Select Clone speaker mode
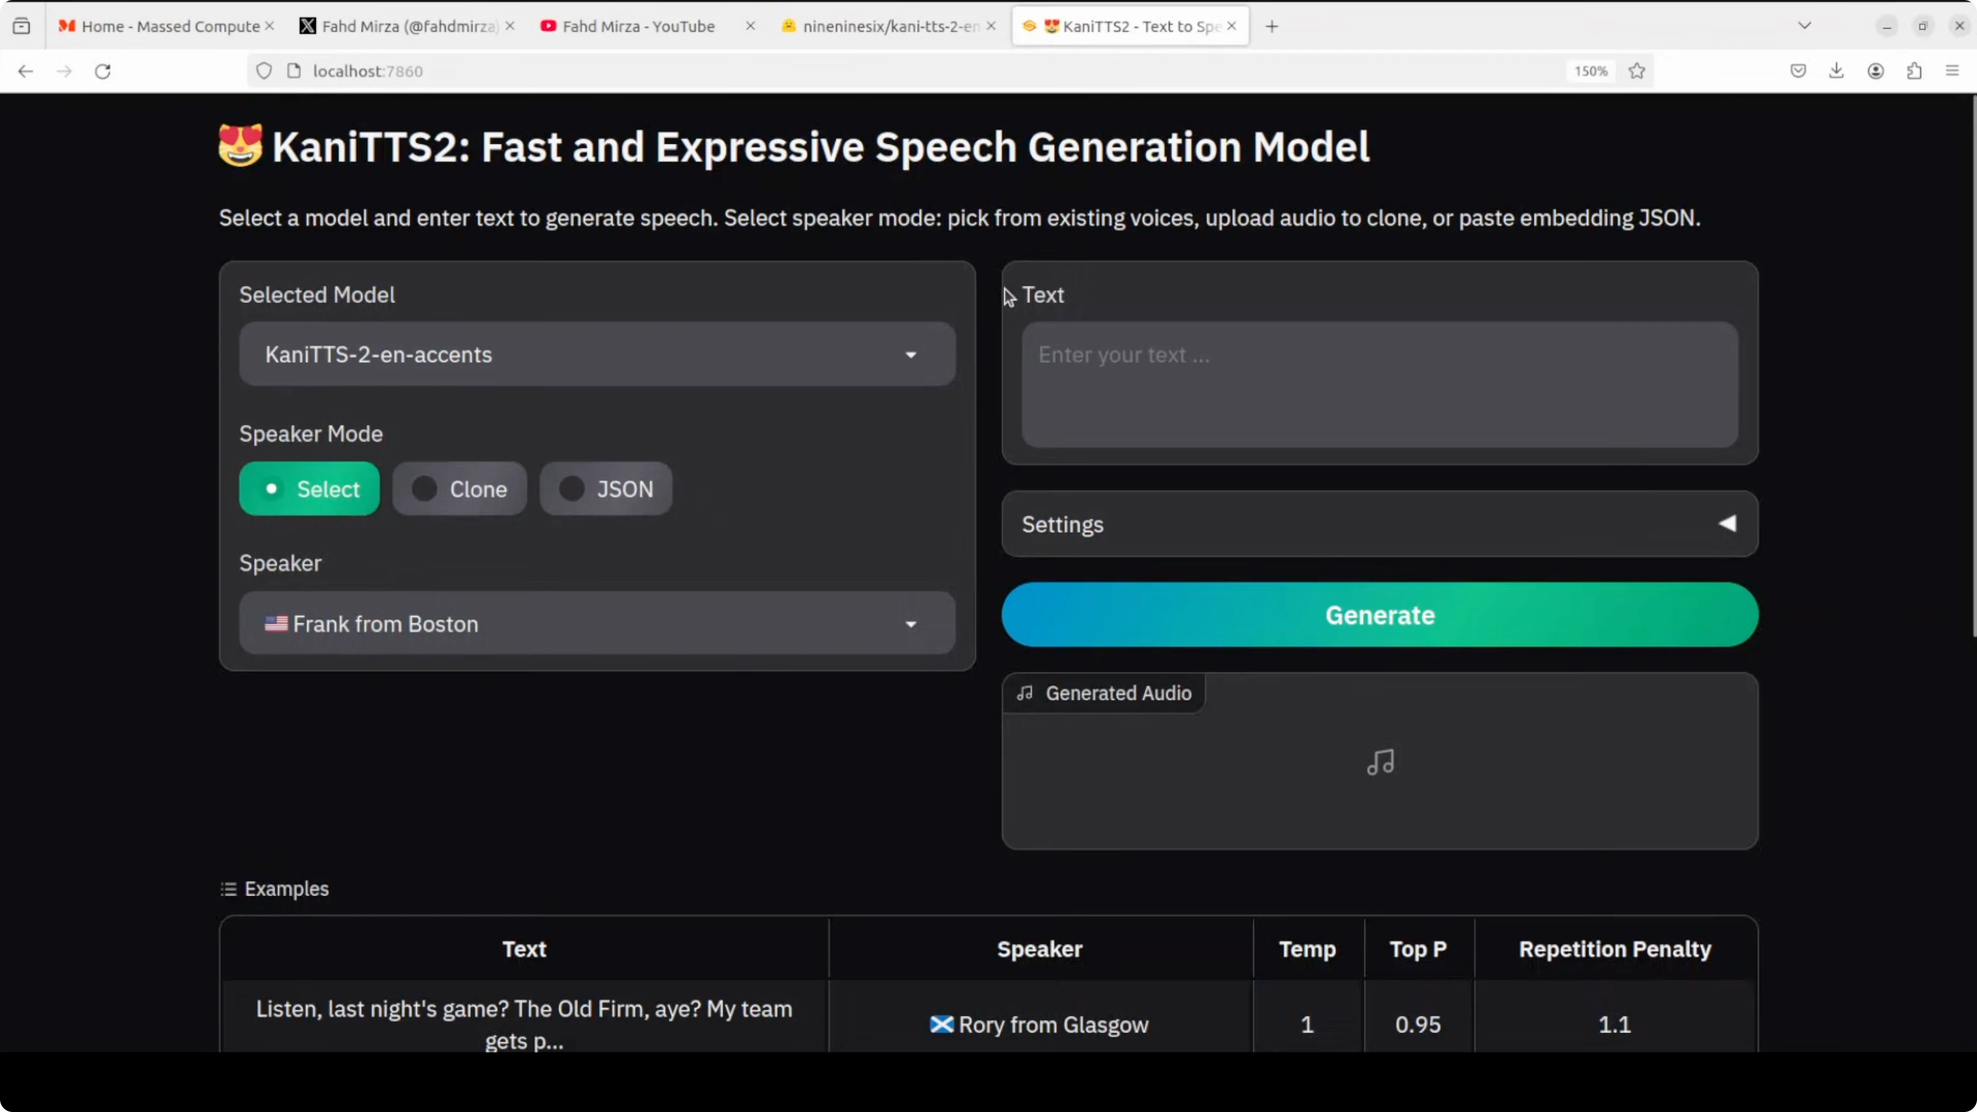 [459, 489]
